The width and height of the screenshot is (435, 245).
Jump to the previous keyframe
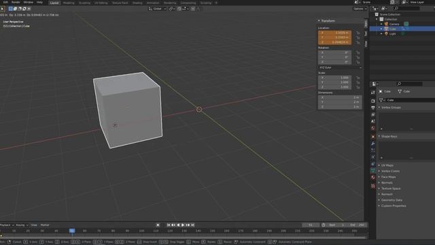coord(173,225)
